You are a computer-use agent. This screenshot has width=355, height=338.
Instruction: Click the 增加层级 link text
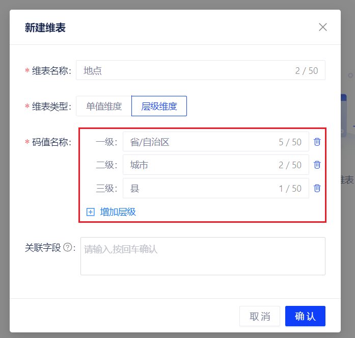tap(118, 212)
